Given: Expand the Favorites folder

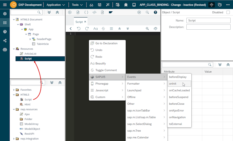Looking at the screenshot, I should click(13, 90).
